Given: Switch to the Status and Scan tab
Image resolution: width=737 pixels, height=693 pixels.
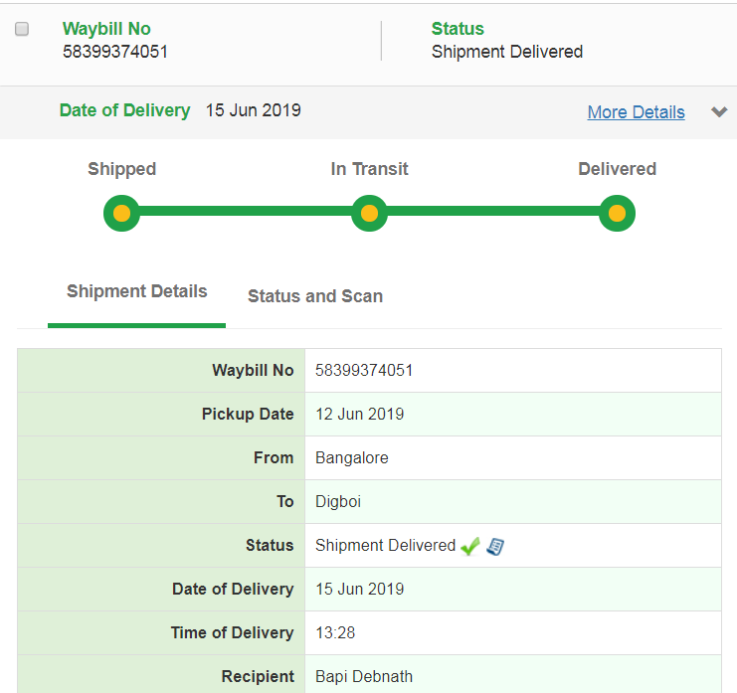Looking at the screenshot, I should click(315, 296).
